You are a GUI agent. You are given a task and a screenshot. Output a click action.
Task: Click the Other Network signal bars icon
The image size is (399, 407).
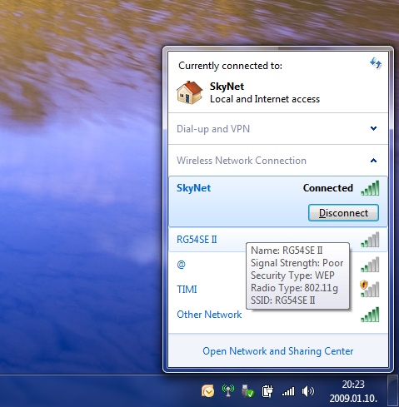(x=370, y=315)
